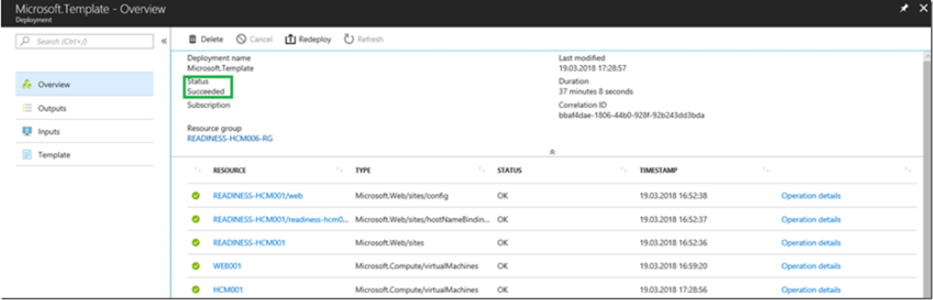Open the READINESS-HCM001/readiness-hcm0... resource link

click(x=281, y=220)
